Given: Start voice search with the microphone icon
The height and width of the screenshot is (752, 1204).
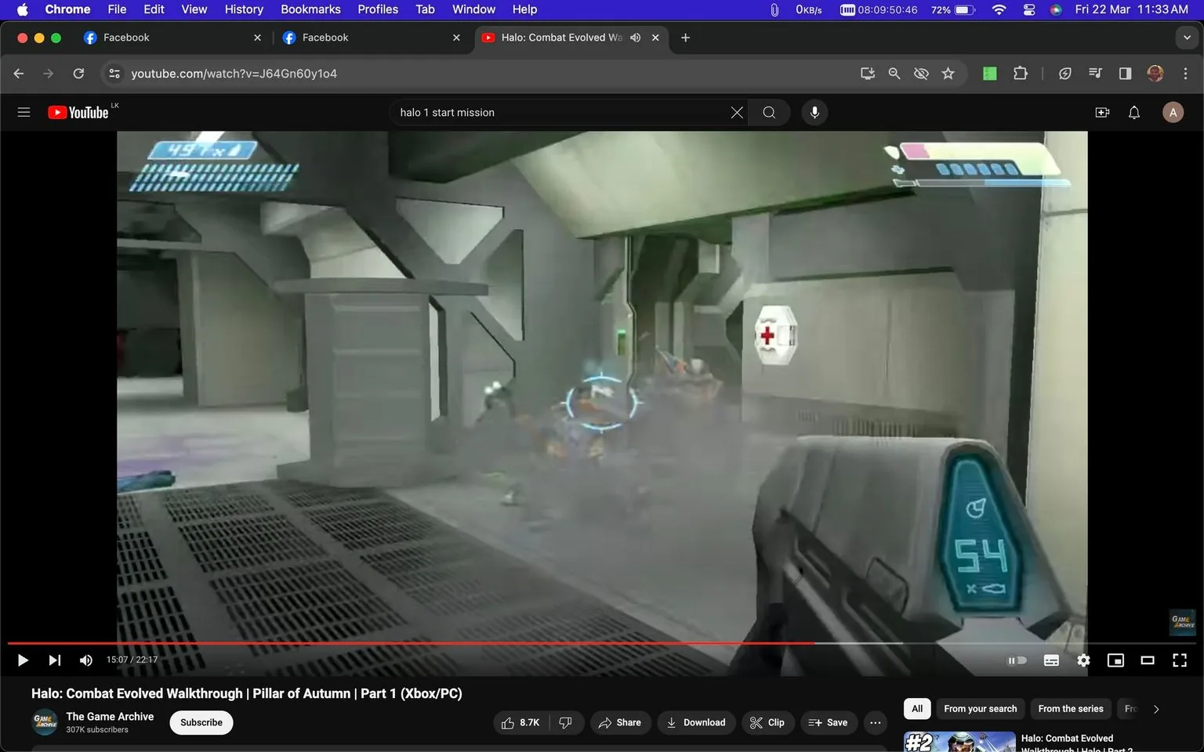Looking at the screenshot, I should click(x=814, y=112).
